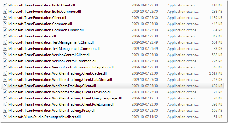This screenshot has height=123, width=228.
Task: Click the icon next to Microsoft.TeamFoundation.dll
Action: click(5, 36)
